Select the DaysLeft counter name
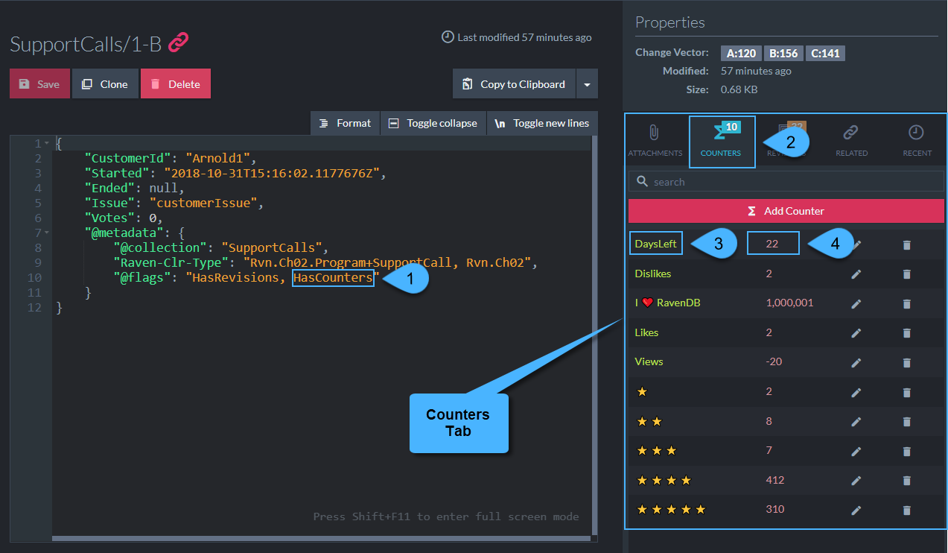 click(x=656, y=244)
